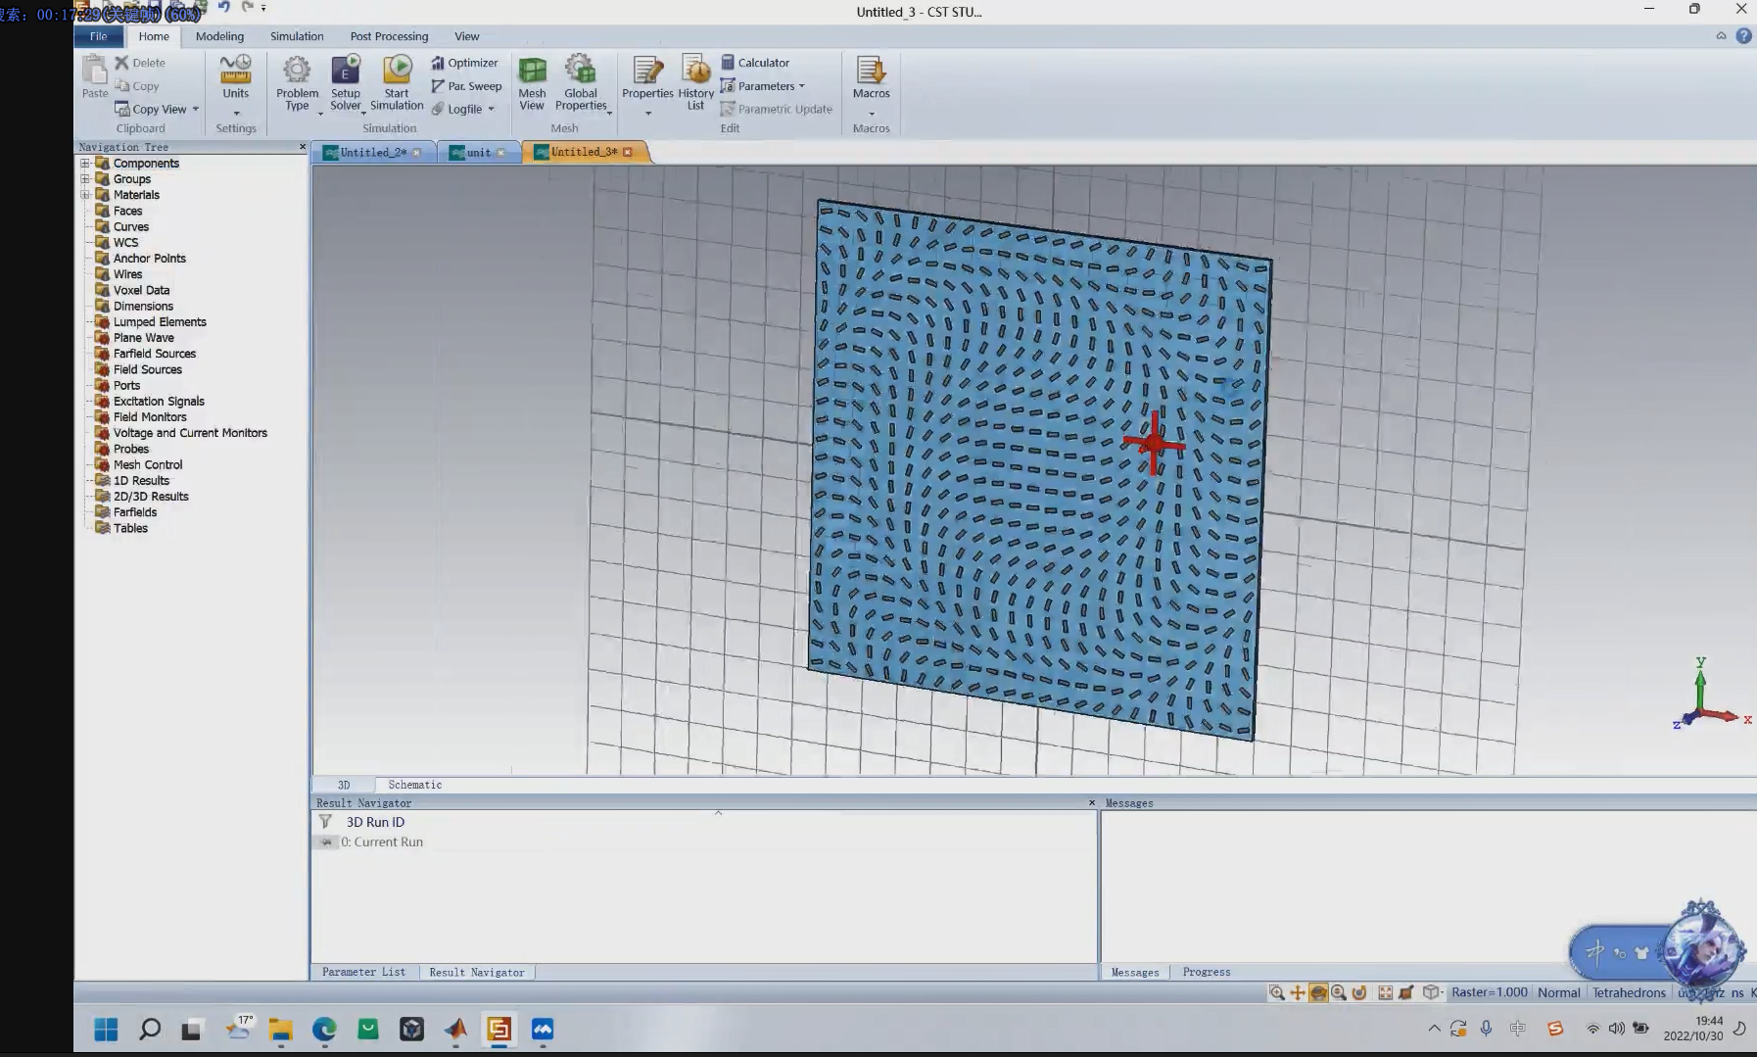Select the pan view tool in status bar
1757x1057 pixels.
point(1298,992)
